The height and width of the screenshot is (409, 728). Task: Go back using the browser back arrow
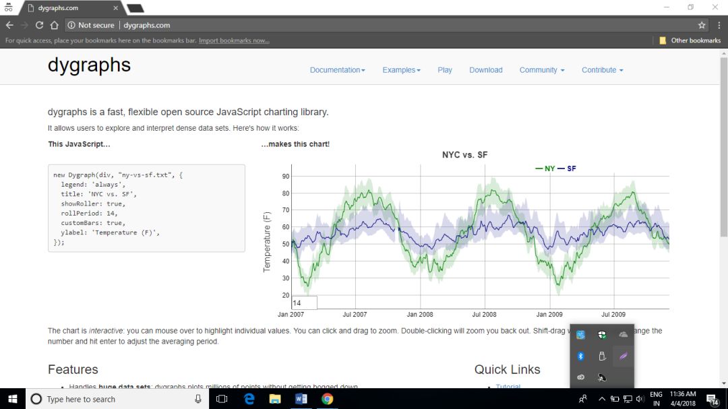[x=9, y=25]
